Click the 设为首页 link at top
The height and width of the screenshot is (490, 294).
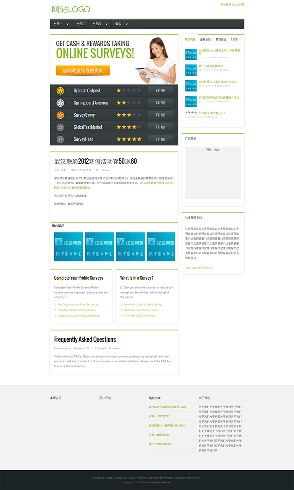226,5
